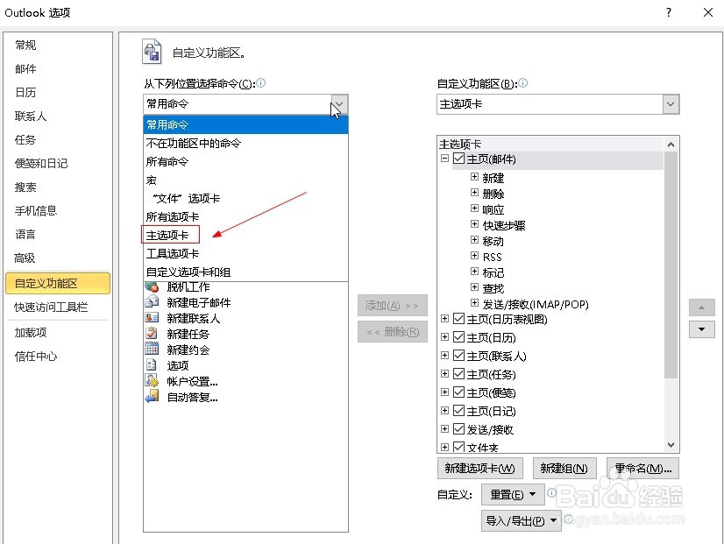Open the 主选项卡 ribbon dropdown arrow
This screenshot has width=724, height=544.
coord(671,104)
